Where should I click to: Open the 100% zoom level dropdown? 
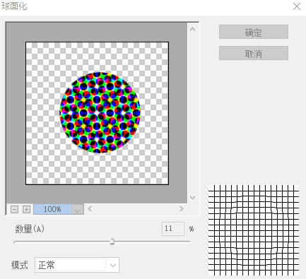pos(77,209)
